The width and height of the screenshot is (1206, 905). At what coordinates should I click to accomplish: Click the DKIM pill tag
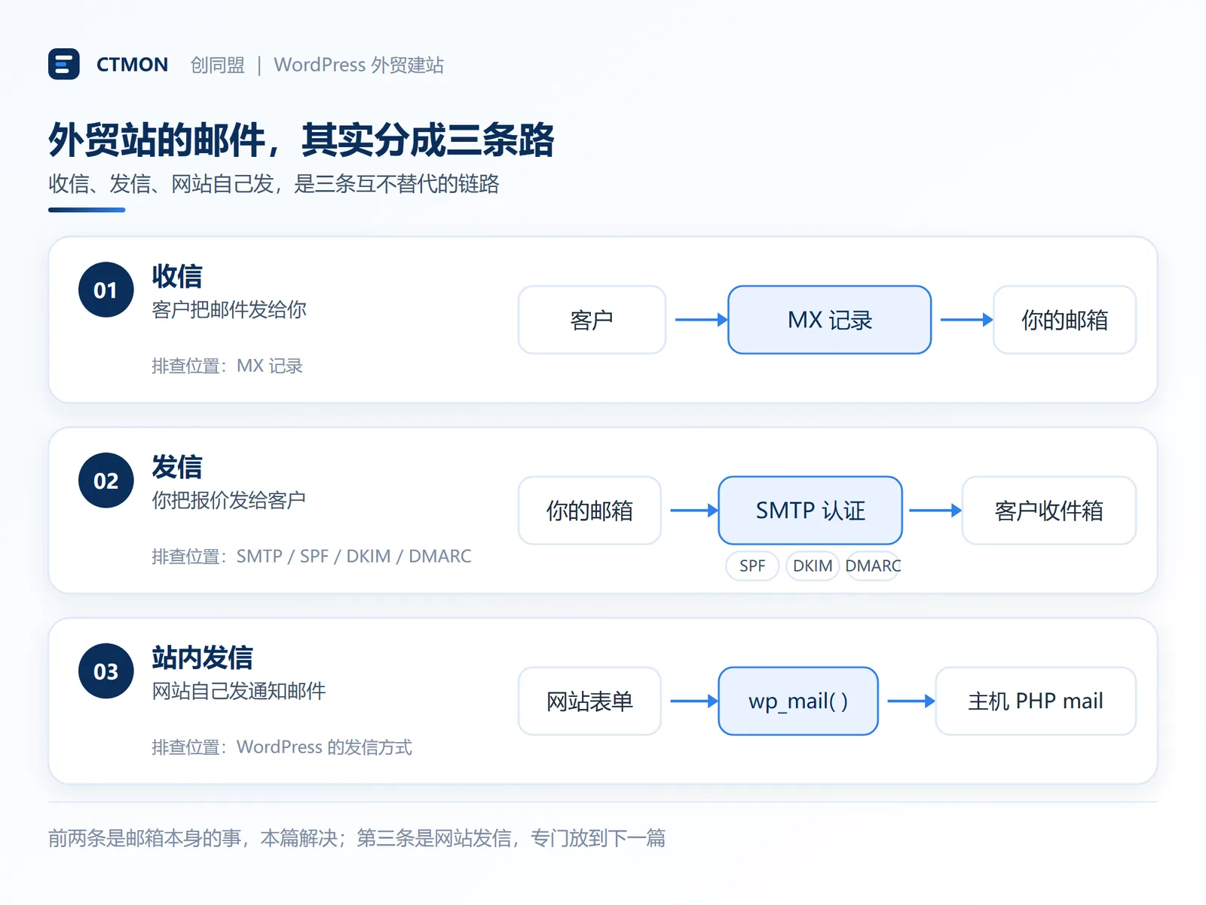click(x=813, y=566)
